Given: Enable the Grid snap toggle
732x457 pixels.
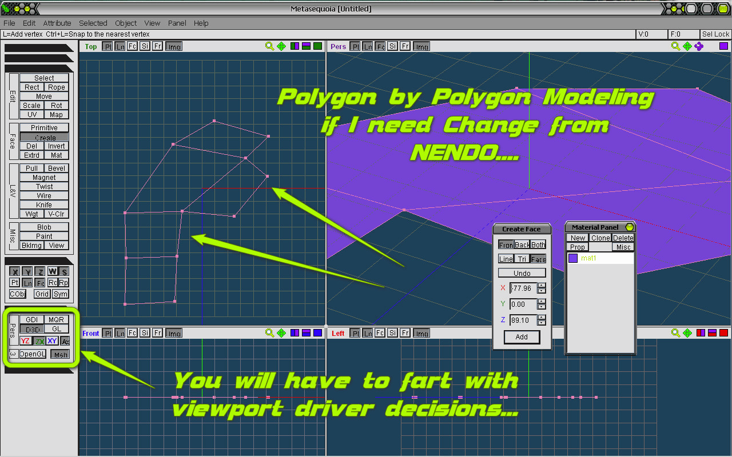Looking at the screenshot, I should click(42, 294).
